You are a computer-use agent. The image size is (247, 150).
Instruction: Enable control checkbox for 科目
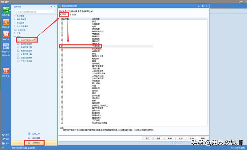click(62, 61)
